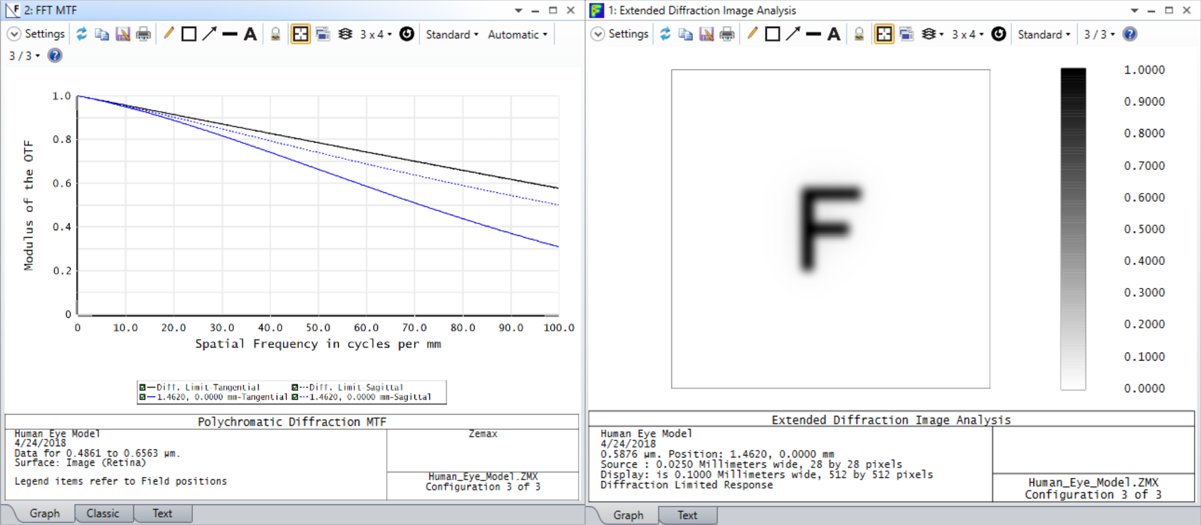1201x525 pixels.
Task: Select pencil annotation tool in FFT MTF window
Action: pos(168,34)
